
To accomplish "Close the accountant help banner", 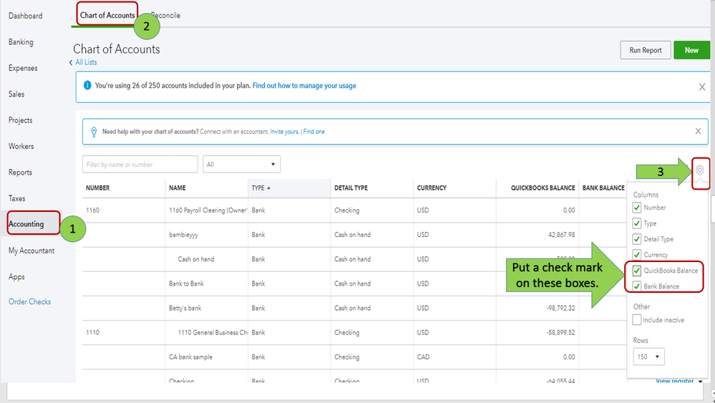I will click(x=698, y=131).
